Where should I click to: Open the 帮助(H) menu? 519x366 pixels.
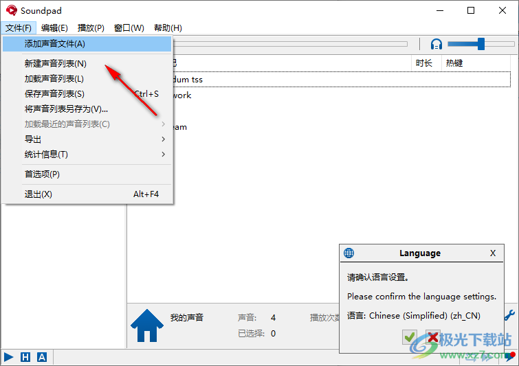pos(168,28)
